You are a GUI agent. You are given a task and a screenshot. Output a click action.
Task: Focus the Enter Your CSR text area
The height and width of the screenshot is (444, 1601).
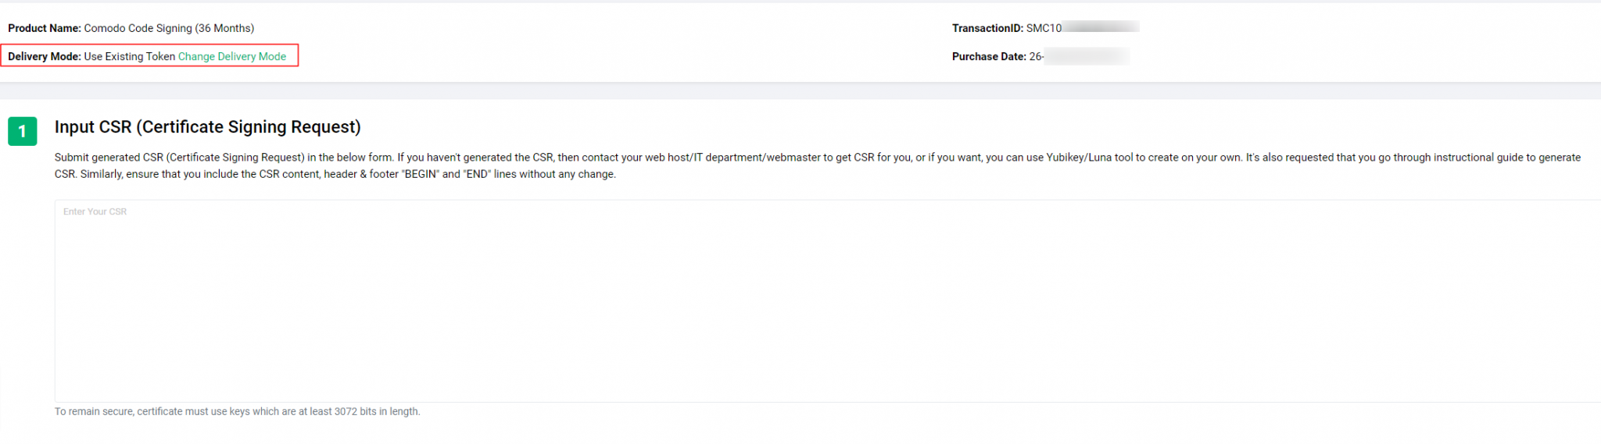[782, 300]
